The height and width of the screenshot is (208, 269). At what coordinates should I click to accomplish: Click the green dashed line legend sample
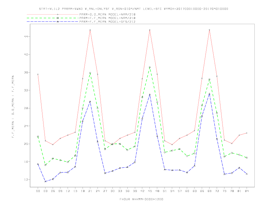pyautogui.click(x=53, y=18)
